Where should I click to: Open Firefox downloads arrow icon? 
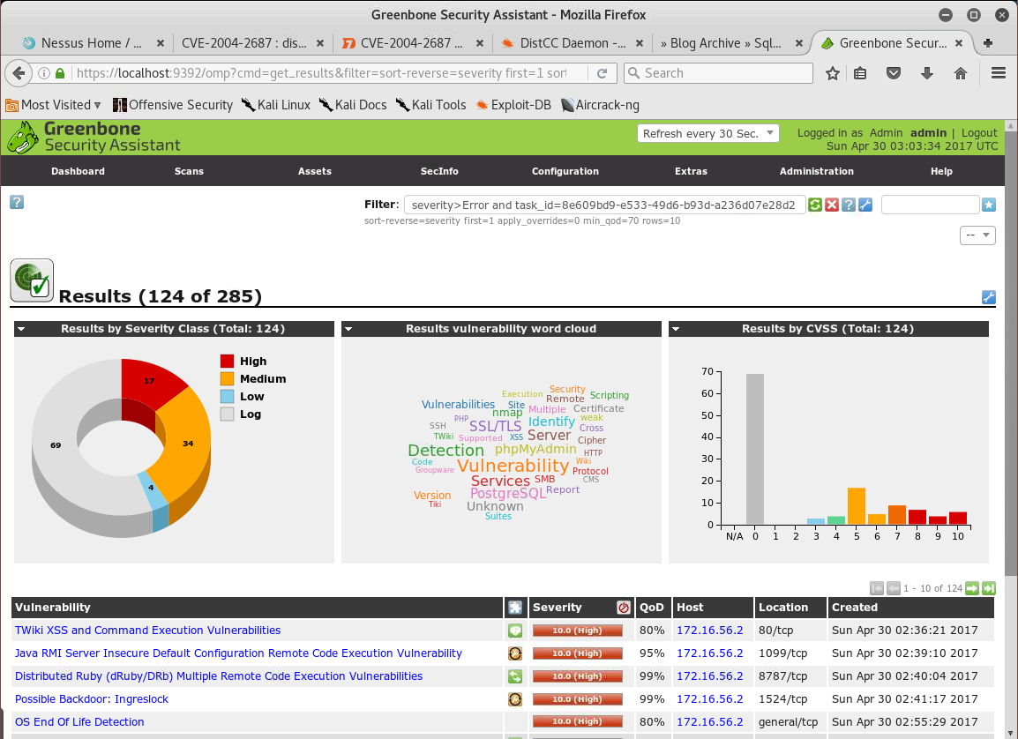927,73
